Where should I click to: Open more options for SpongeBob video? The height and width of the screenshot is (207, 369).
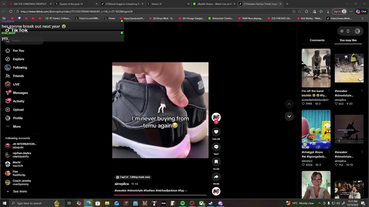(x=329, y=152)
